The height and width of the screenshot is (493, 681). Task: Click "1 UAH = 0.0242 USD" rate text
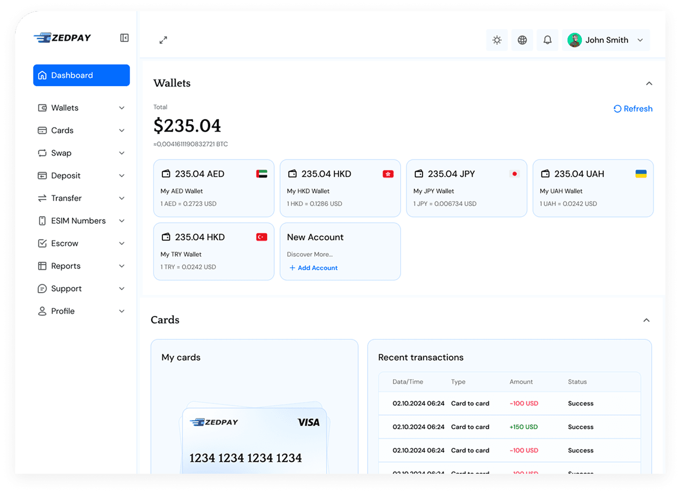click(568, 204)
